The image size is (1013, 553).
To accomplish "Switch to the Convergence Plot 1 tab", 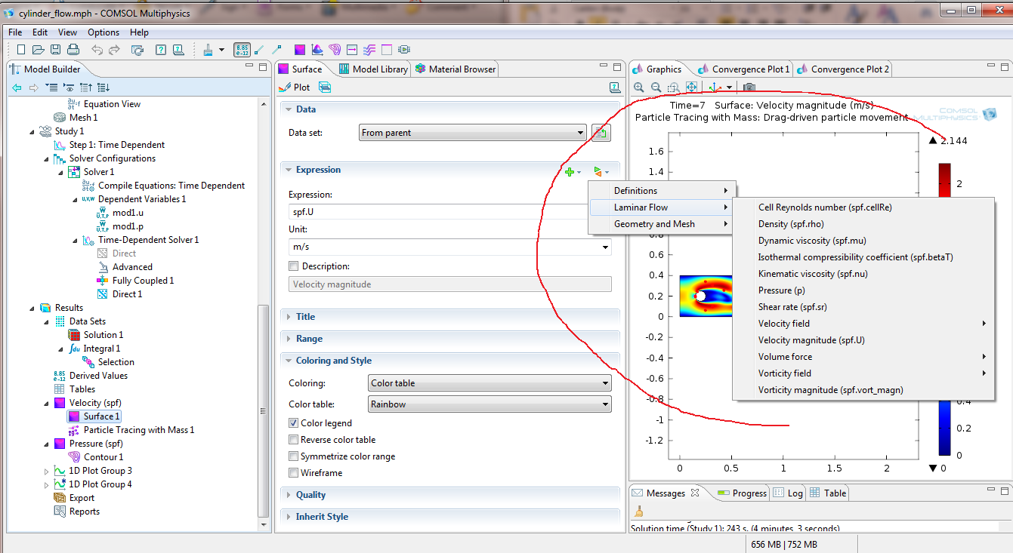I will pyautogui.click(x=743, y=69).
